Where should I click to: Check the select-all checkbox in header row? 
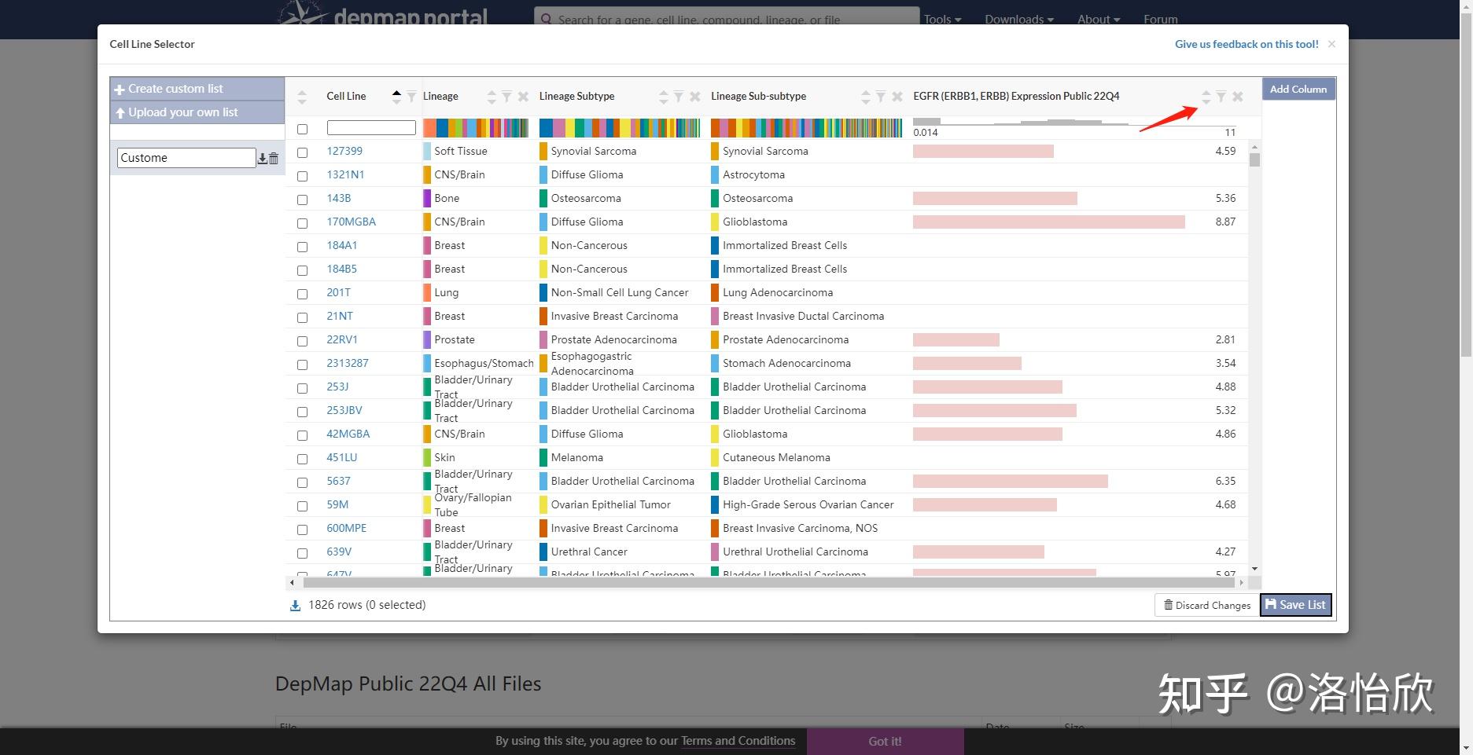[302, 129]
